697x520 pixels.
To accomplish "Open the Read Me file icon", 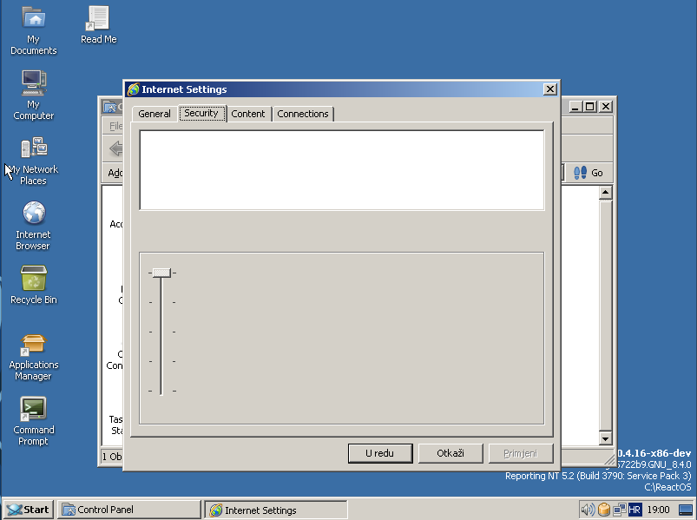I will 98,19.
